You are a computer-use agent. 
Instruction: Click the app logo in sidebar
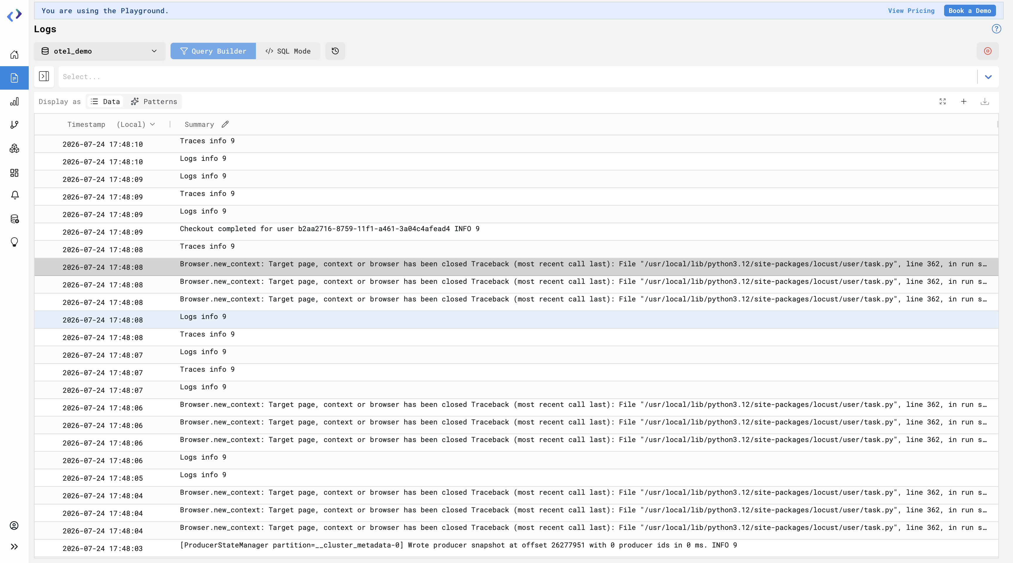(x=15, y=15)
